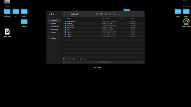
Task: Select Movies in the file list
Action: 69,30
